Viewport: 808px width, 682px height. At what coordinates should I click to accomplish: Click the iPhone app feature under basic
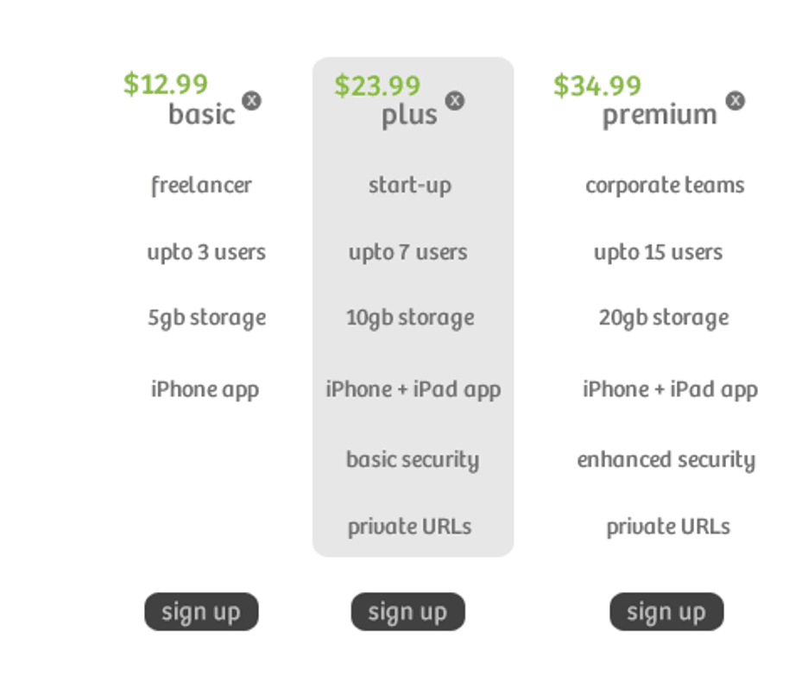[x=204, y=389]
